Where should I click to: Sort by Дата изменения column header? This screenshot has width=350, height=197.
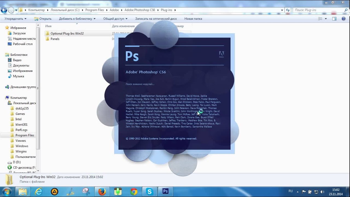123,26
